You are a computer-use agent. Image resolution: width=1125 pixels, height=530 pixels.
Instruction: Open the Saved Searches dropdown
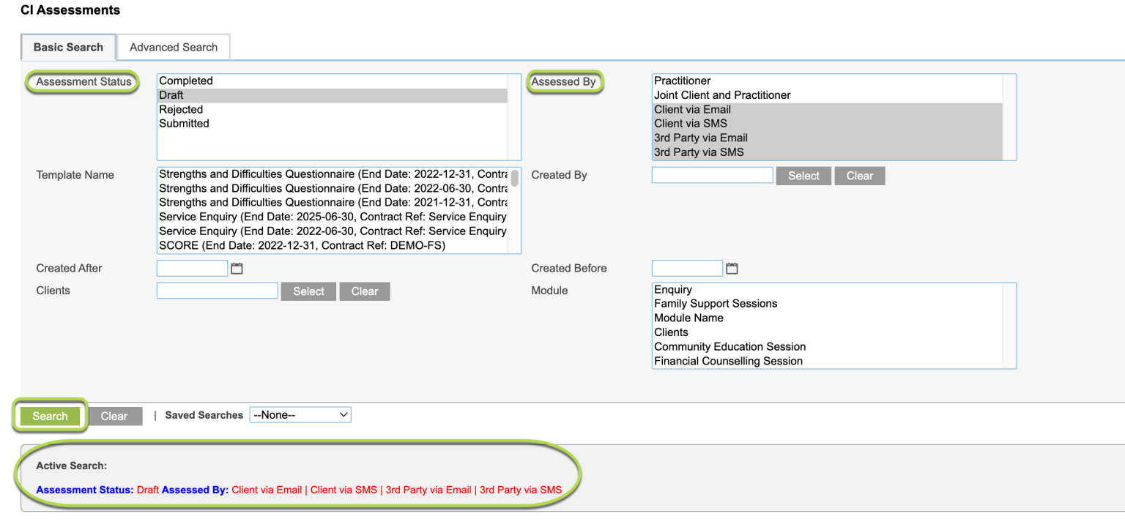300,414
